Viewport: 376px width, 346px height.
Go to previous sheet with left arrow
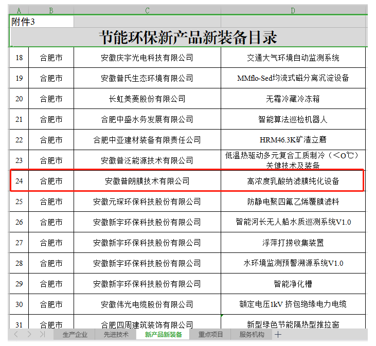[x=16, y=334]
